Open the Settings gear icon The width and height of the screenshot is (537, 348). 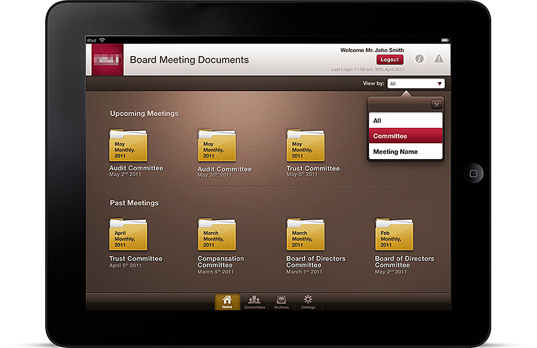(x=308, y=302)
